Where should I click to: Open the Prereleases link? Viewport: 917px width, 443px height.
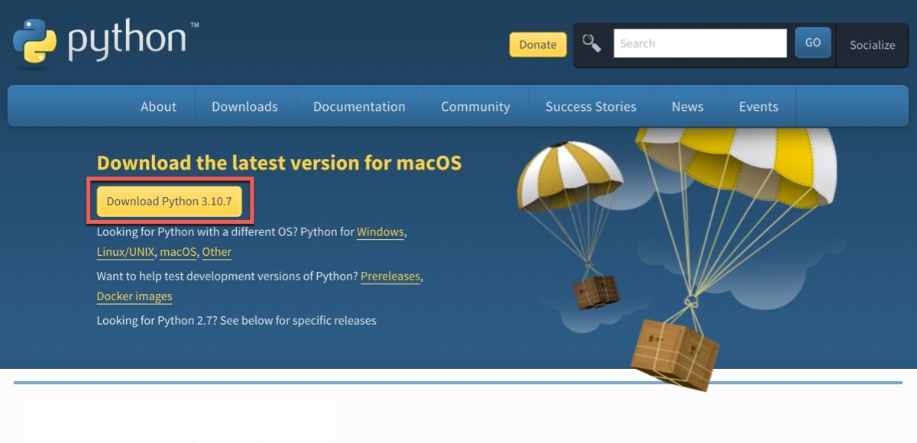(390, 276)
